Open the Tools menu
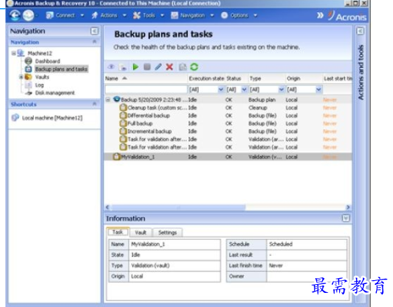This screenshot has width=393, height=307. click(148, 15)
